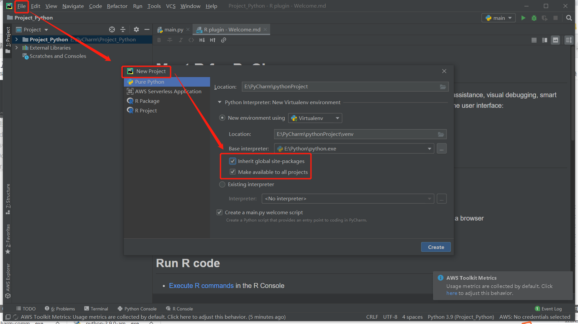Click the Create button

click(436, 247)
